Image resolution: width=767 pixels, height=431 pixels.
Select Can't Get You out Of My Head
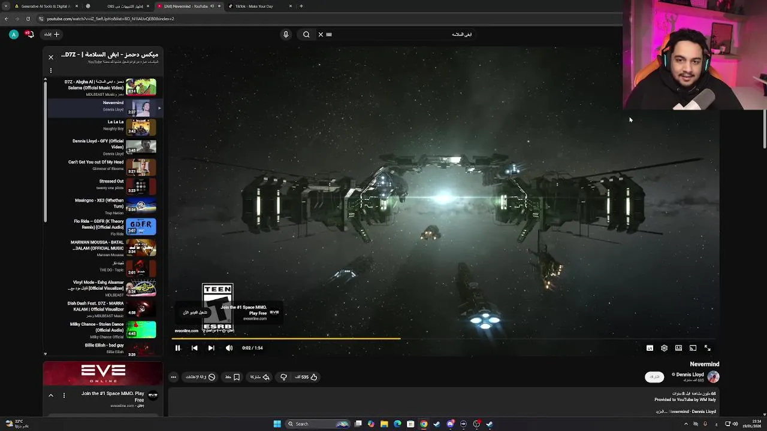(103, 167)
